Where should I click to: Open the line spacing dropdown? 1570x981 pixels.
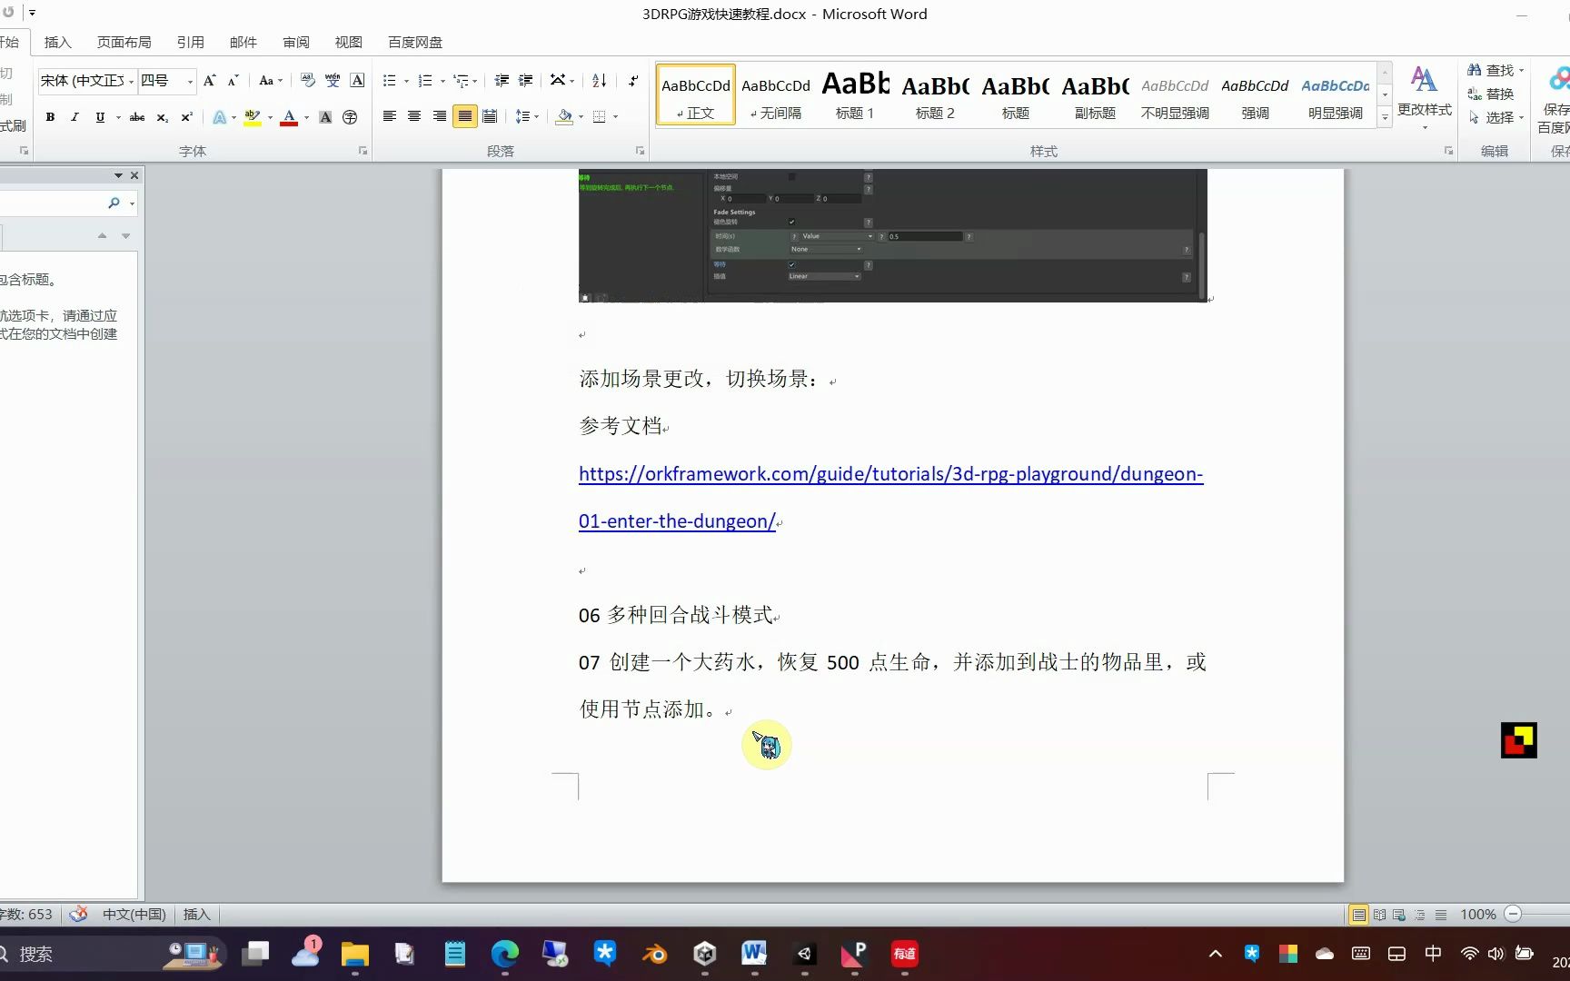pyautogui.click(x=527, y=116)
